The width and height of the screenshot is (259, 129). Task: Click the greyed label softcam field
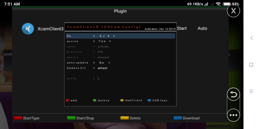tap(103, 47)
